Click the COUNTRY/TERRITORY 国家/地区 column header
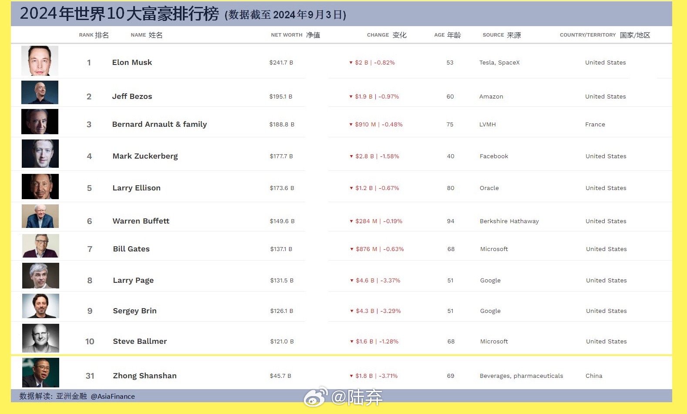Screen dimensions: 687x414 605,35
